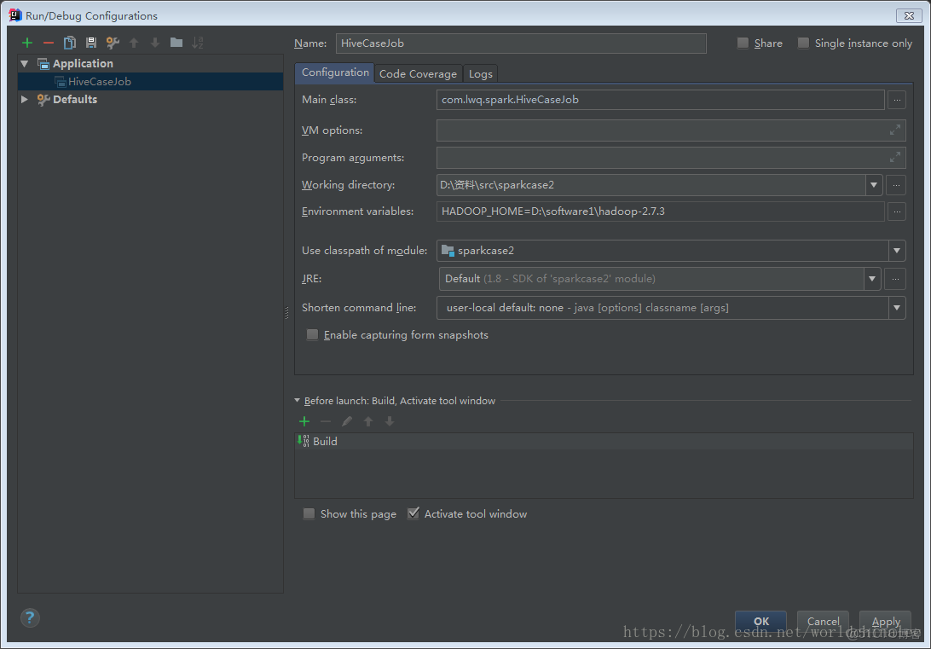Remove the selected configuration with minus icon
The width and height of the screenshot is (931, 649).
48,42
